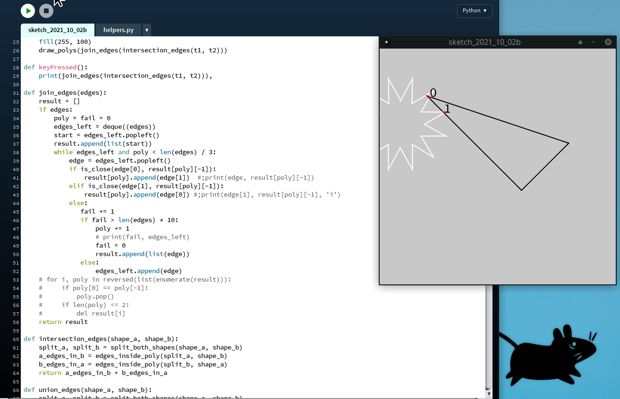Close the sketch output window
This screenshot has width=620, height=399.
point(608,42)
